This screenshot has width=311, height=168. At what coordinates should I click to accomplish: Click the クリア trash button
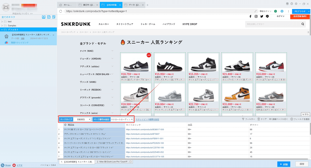pyautogui.click(x=262, y=119)
